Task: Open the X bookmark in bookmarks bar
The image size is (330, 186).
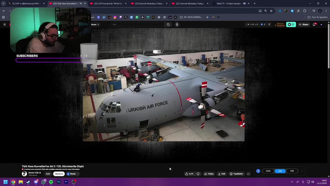Action: [x=126, y=17]
